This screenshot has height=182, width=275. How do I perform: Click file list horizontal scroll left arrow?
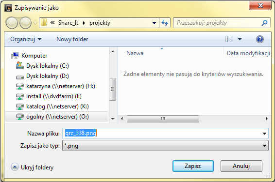coord(122,119)
